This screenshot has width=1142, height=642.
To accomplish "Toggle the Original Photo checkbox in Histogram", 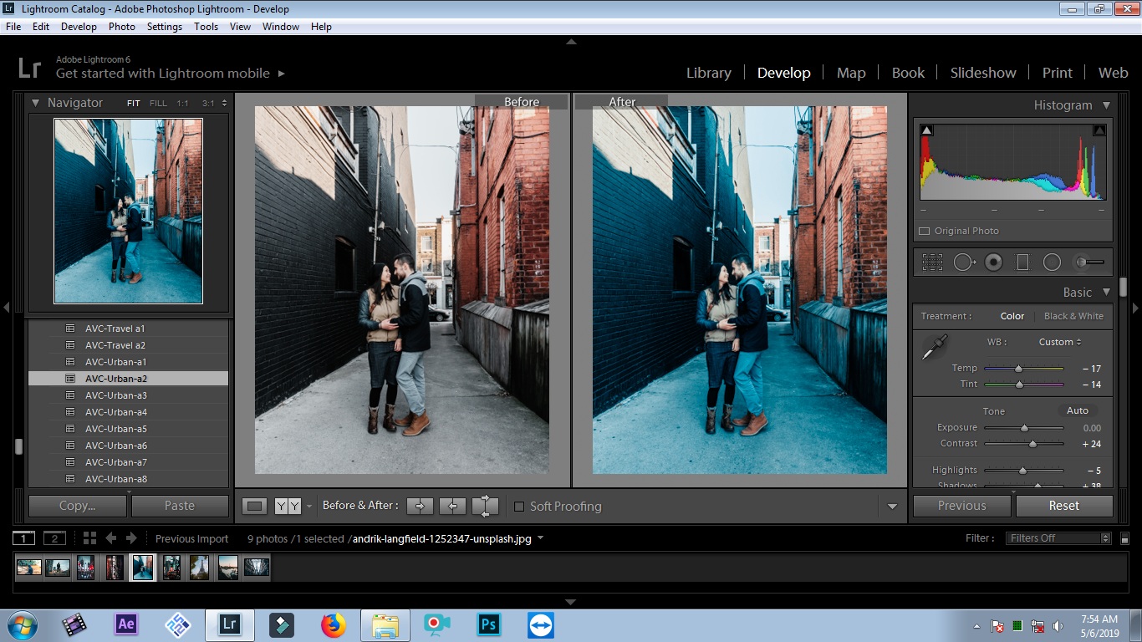I will 924,231.
